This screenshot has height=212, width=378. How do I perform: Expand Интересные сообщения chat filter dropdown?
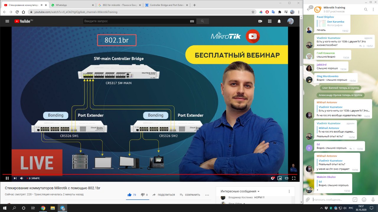click(240, 191)
